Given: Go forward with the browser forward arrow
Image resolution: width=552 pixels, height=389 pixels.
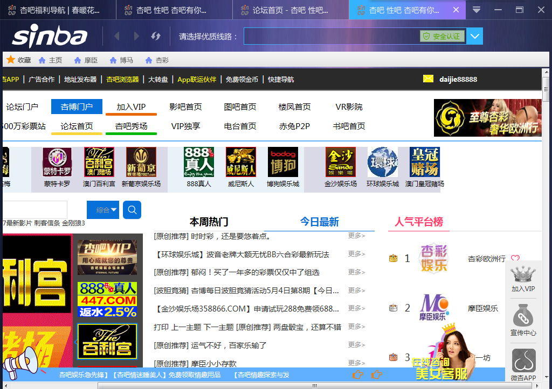Looking at the screenshot, I should tap(136, 36).
